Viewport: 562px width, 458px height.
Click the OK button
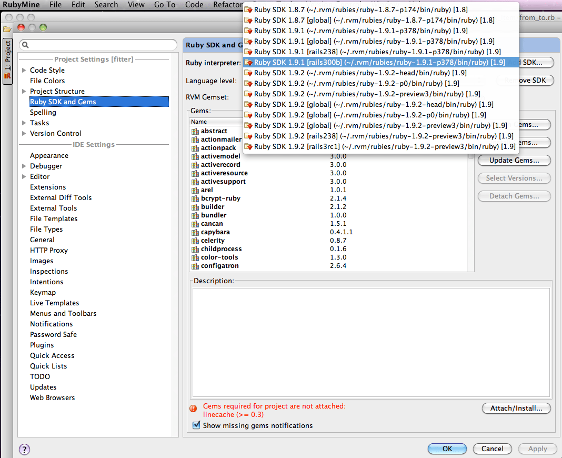coord(447,449)
